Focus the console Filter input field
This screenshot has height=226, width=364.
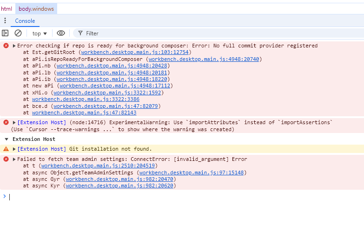186,33
